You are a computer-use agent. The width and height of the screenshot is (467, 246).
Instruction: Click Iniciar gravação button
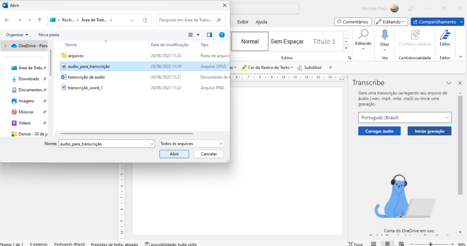click(x=430, y=131)
